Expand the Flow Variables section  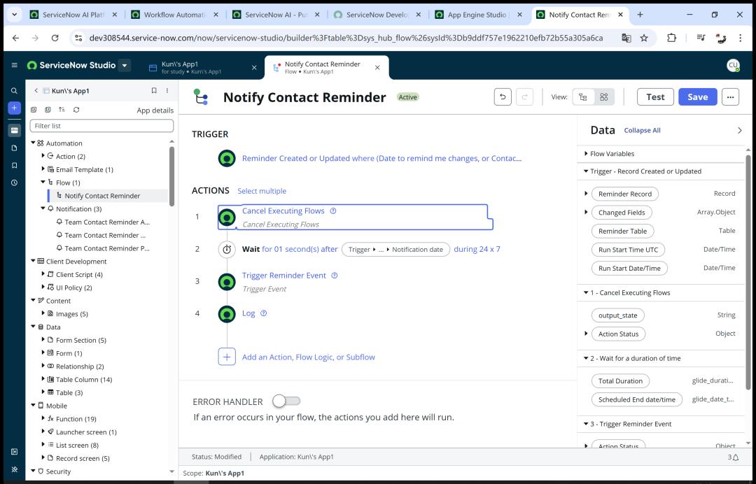[x=586, y=154]
